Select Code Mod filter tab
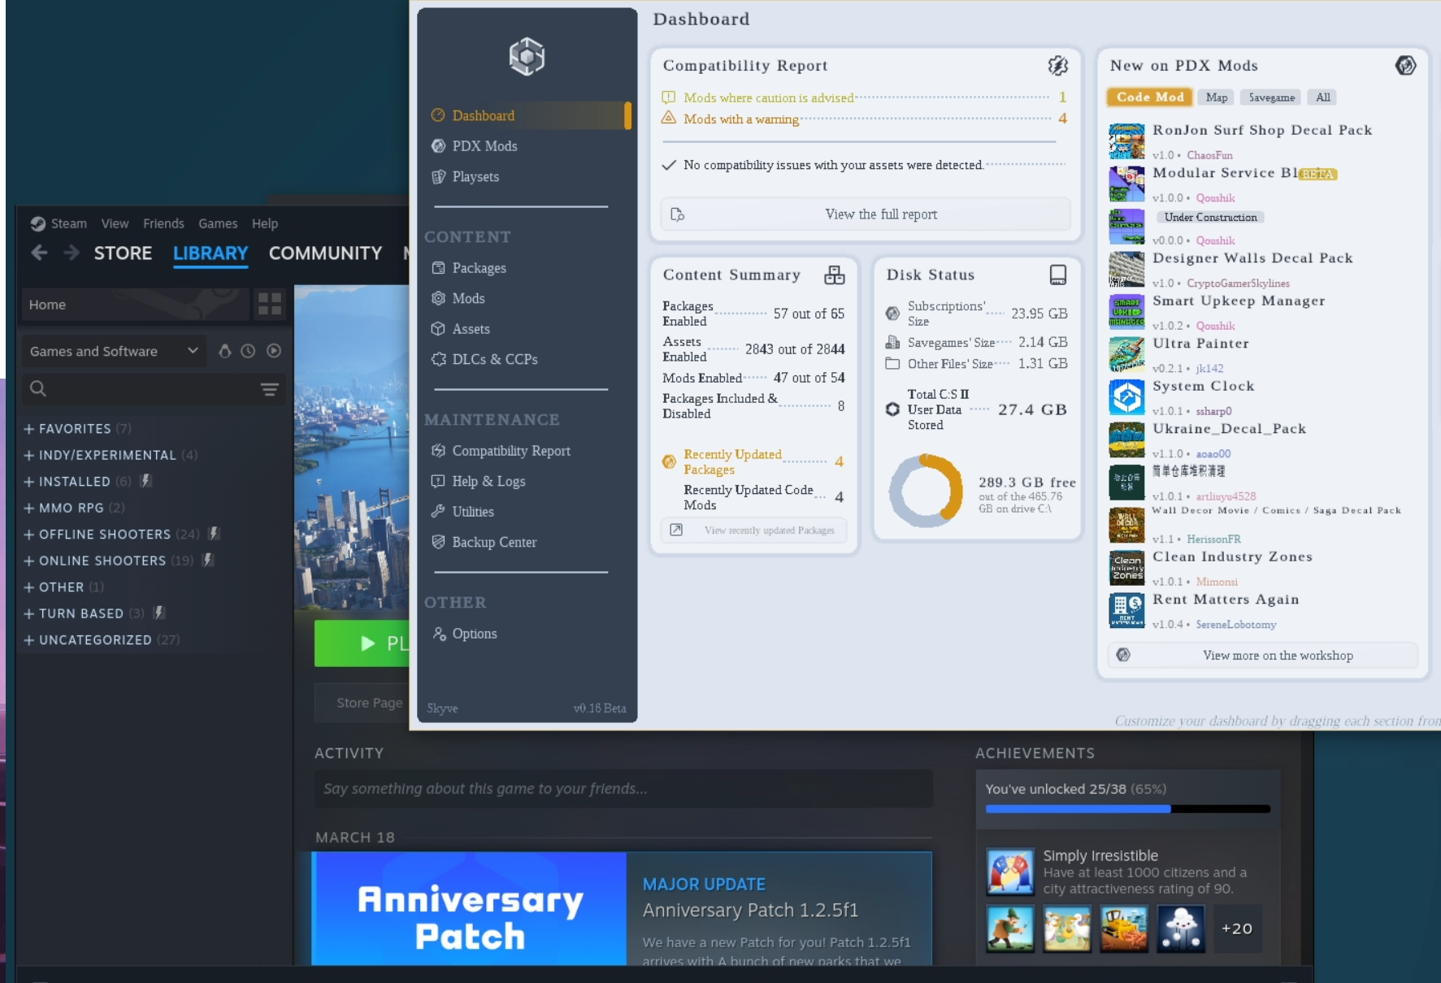The image size is (1441, 983). point(1150,97)
